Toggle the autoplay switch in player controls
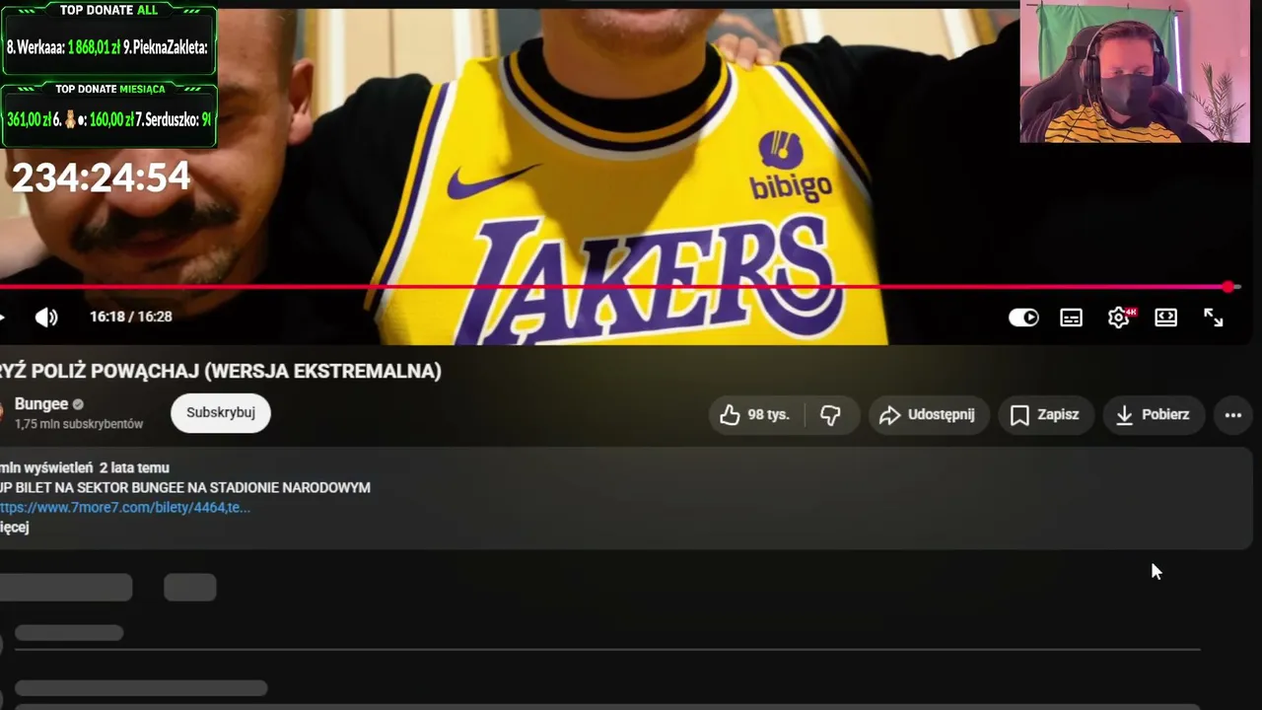Image resolution: width=1262 pixels, height=710 pixels. [x=1023, y=318]
